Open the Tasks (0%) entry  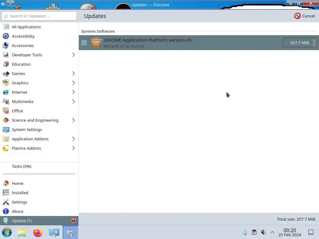click(21, 166)
